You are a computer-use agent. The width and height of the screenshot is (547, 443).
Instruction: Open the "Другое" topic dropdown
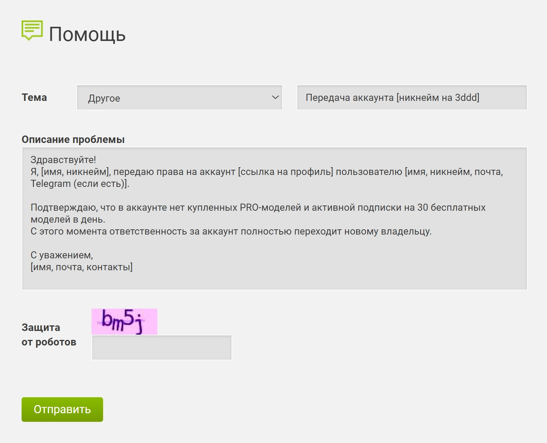point(179,98)
